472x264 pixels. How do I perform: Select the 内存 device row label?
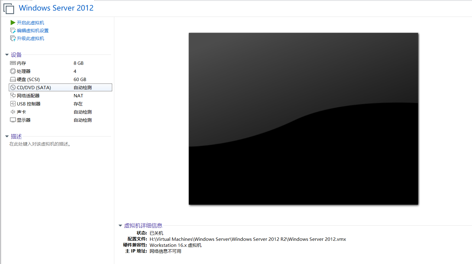tap(21, 63)
